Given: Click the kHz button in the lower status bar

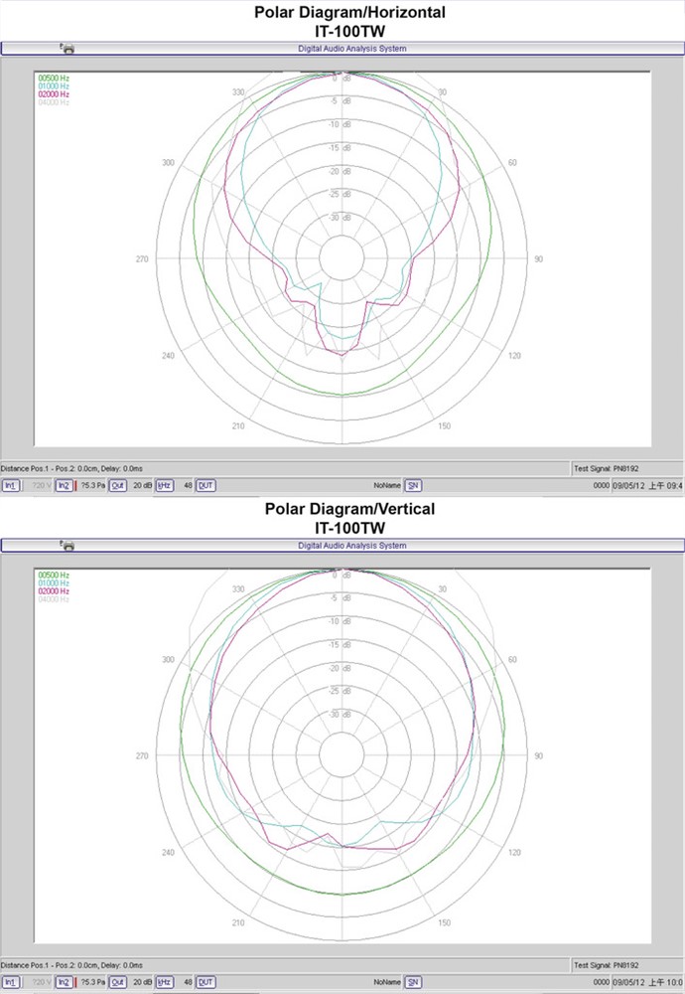Looking at the screenshot, I should [x=165, y=982].
